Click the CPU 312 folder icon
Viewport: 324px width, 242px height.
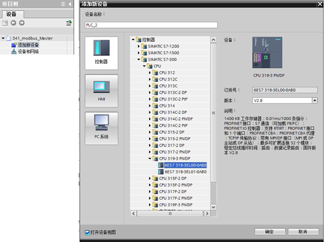[x=155, y=72]
